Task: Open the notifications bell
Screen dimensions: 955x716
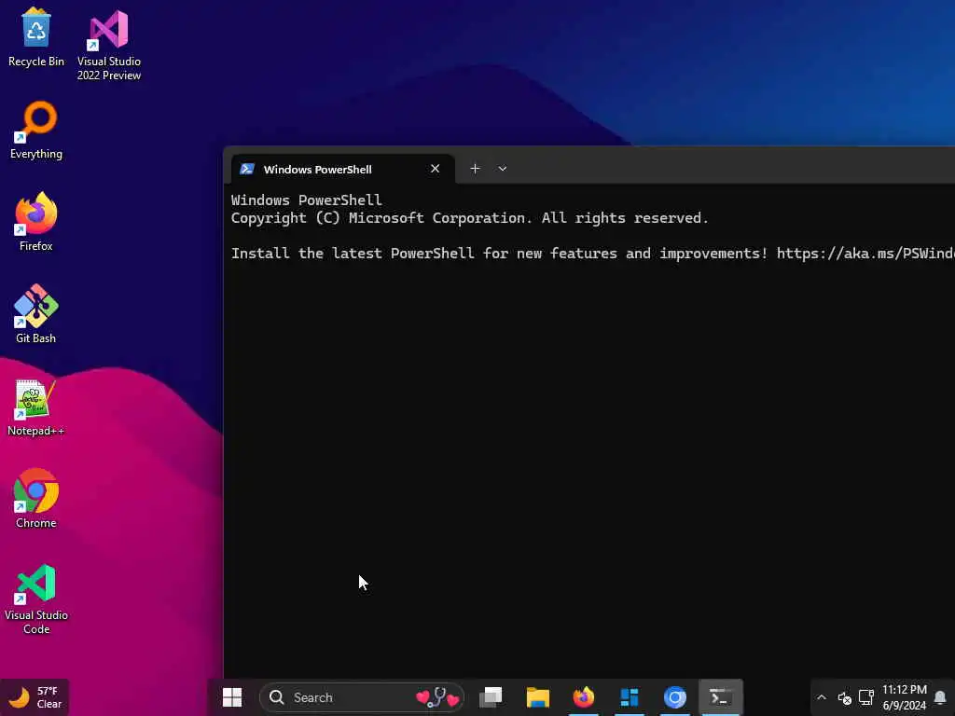Action: (x=940, y=697)
